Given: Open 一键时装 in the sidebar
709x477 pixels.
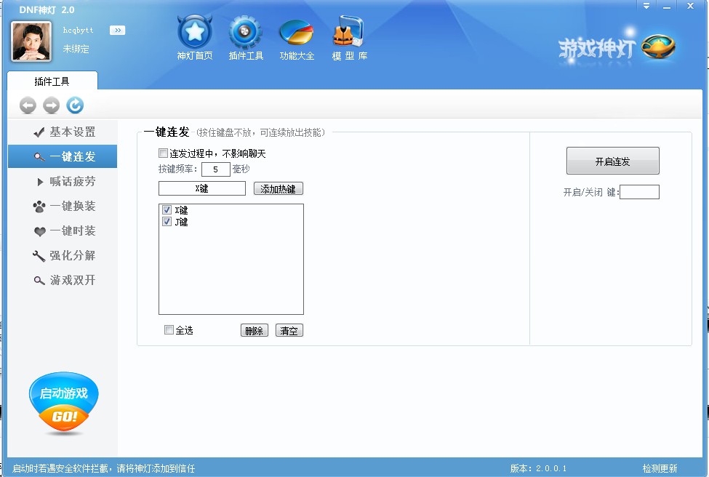Looking at the screenshot, I should [x=63, y=231].
